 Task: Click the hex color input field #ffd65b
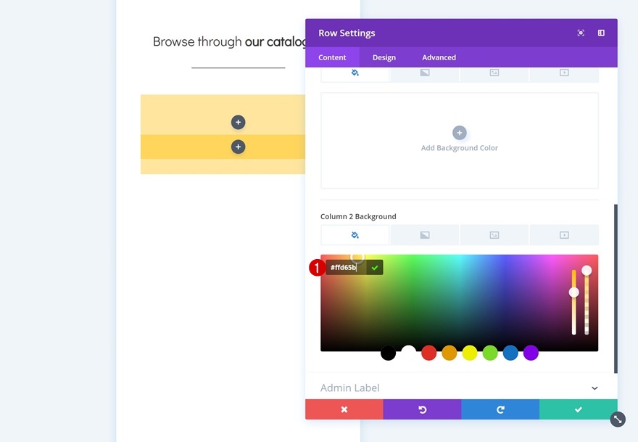tap(345, 268)
